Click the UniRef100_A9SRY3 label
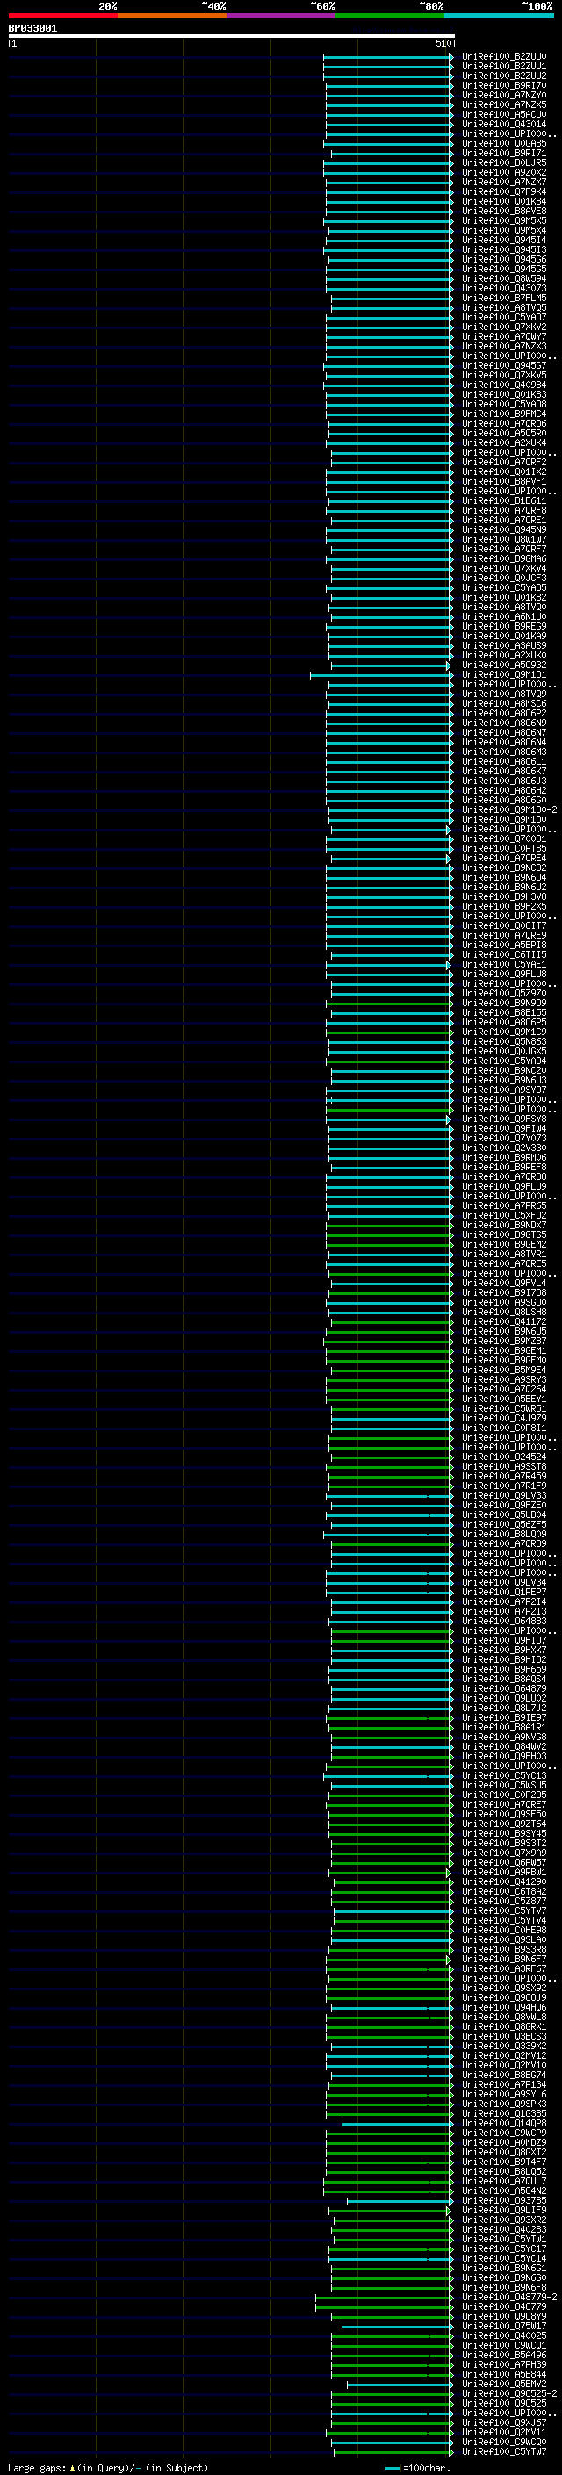The width and height of the screenshot is (562, 2475). [x=503, y=1379]
